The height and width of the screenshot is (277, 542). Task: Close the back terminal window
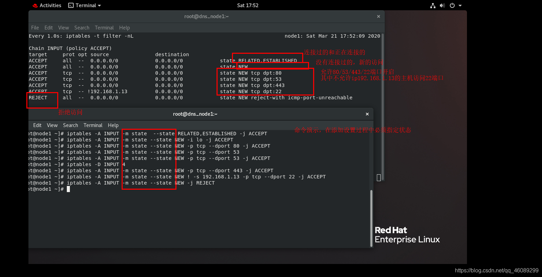tap(379, 16)
